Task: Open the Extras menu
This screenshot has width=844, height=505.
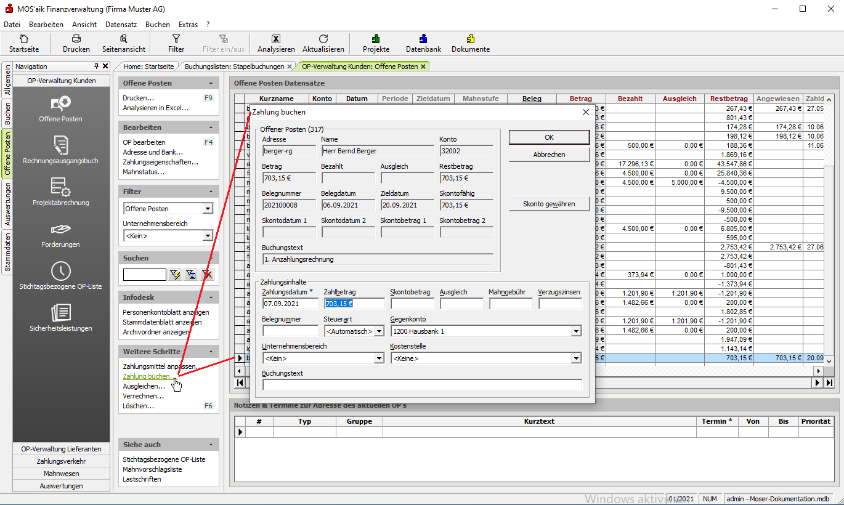Action: pos(188,25)
